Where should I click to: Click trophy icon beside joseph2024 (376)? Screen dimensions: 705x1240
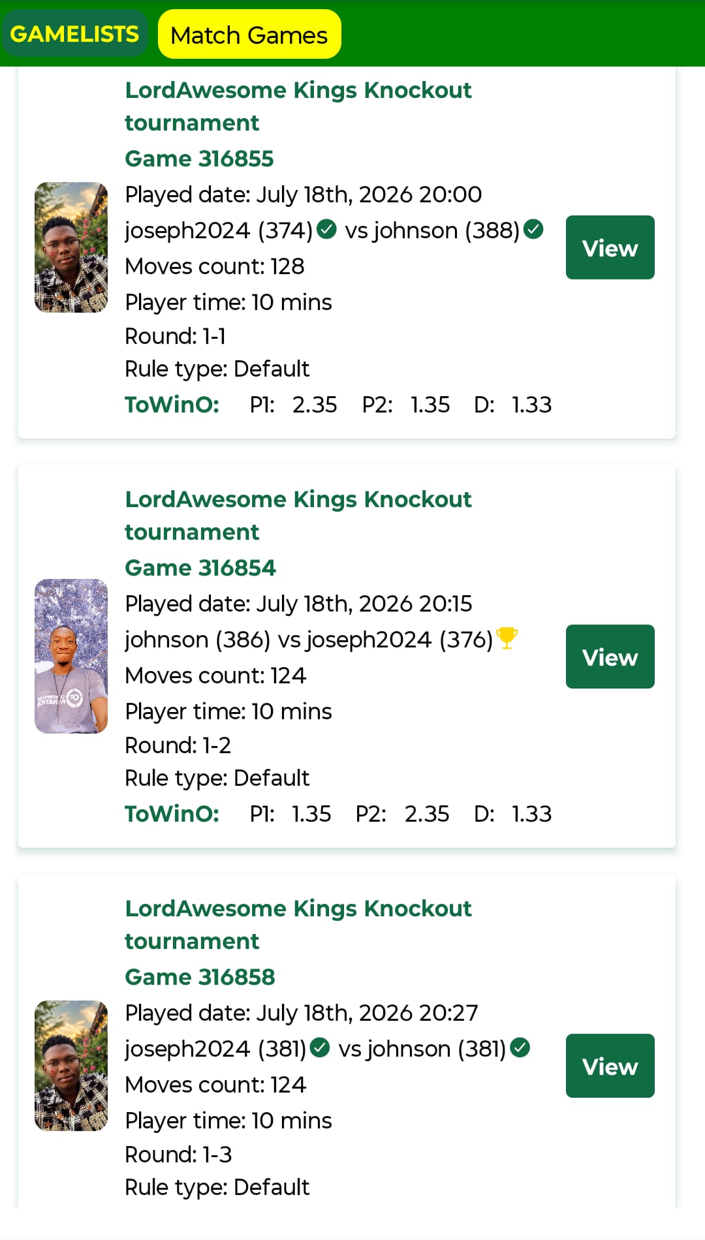507,638
